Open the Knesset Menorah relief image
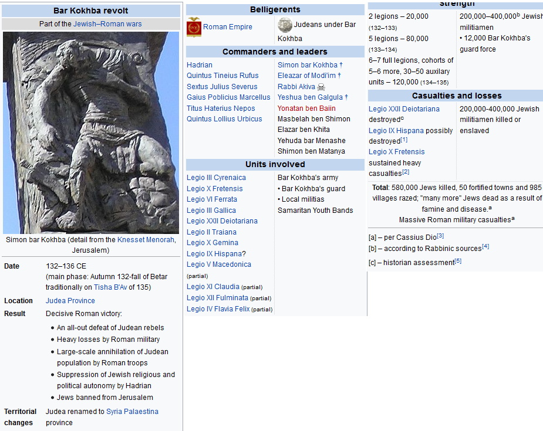 pos(91,133)
